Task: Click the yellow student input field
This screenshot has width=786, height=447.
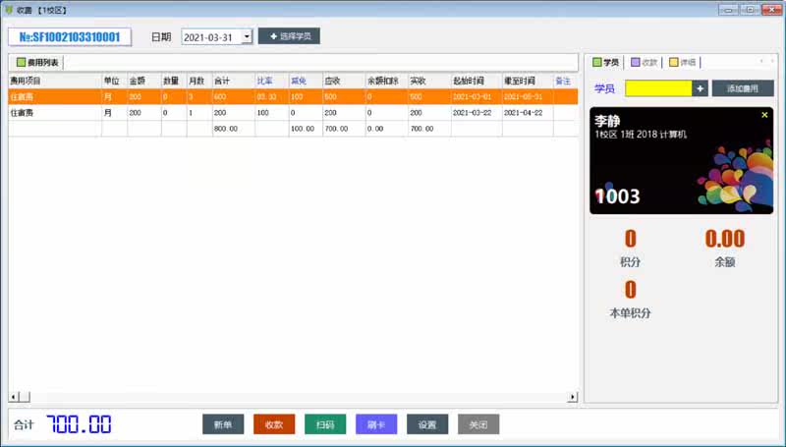Action: click(658, 88)
